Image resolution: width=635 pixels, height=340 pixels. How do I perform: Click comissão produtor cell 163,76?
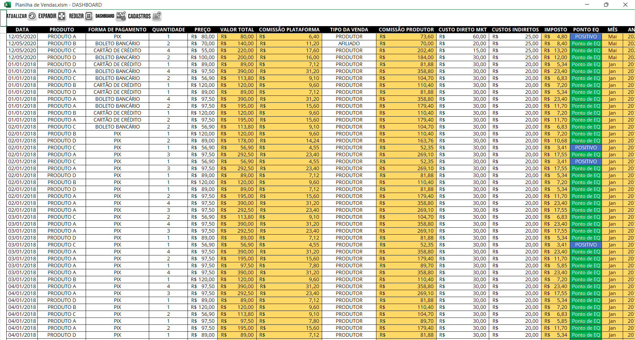[x=406, y=141]
